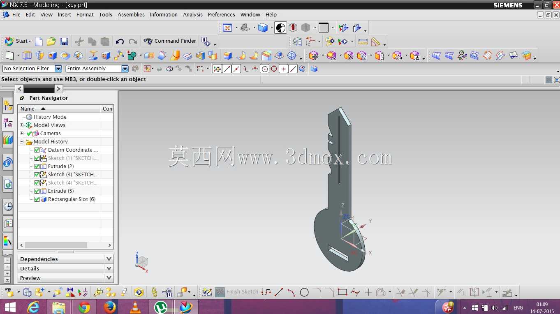Launch the Command Finder
This screenshot has height=314, width=560.
[x=170, y=41]
